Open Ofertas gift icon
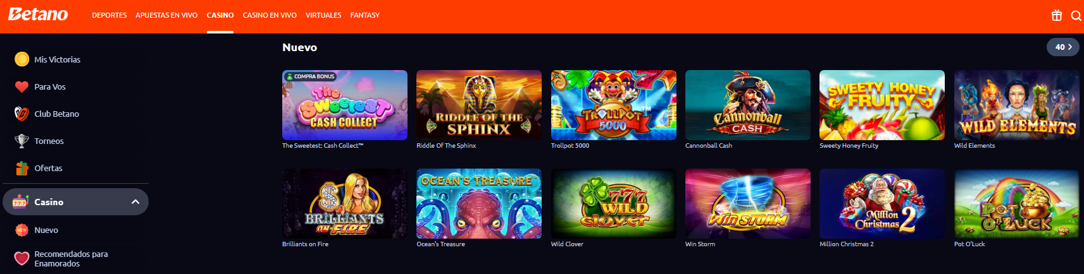Image resolution: width=1084 pixels, height=274 pixels. (22, 168)
